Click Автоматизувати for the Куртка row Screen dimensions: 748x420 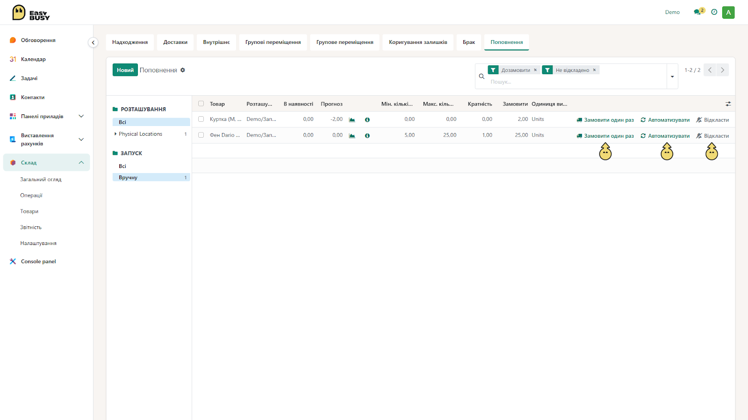[x=665, y=120]
